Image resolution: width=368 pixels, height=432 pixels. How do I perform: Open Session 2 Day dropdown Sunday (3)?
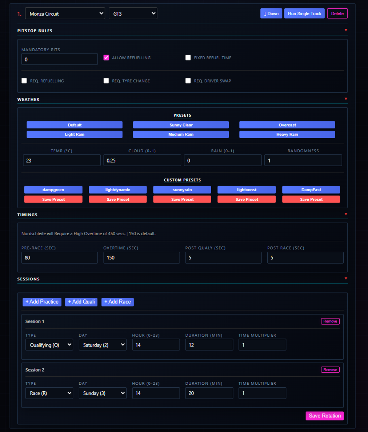tap(103, 393)
